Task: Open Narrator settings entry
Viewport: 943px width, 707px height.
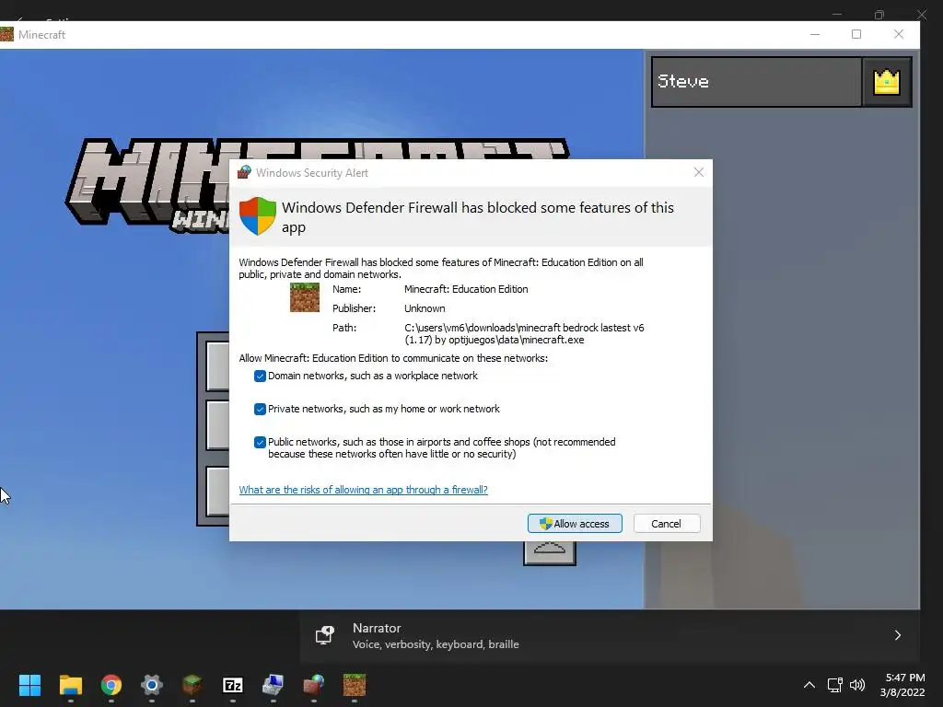Action: pos(610,635)
